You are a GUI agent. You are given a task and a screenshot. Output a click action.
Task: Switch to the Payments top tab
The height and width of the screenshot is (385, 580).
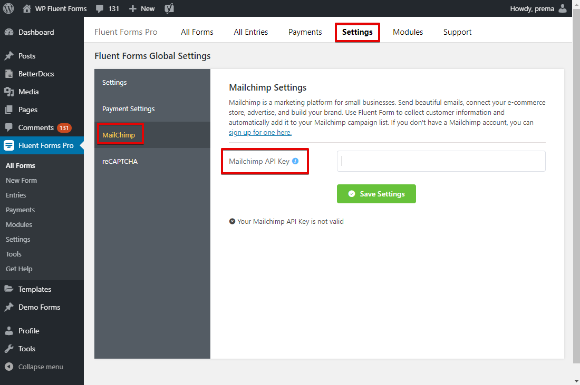pyautogui.click(x=305, y=32)
